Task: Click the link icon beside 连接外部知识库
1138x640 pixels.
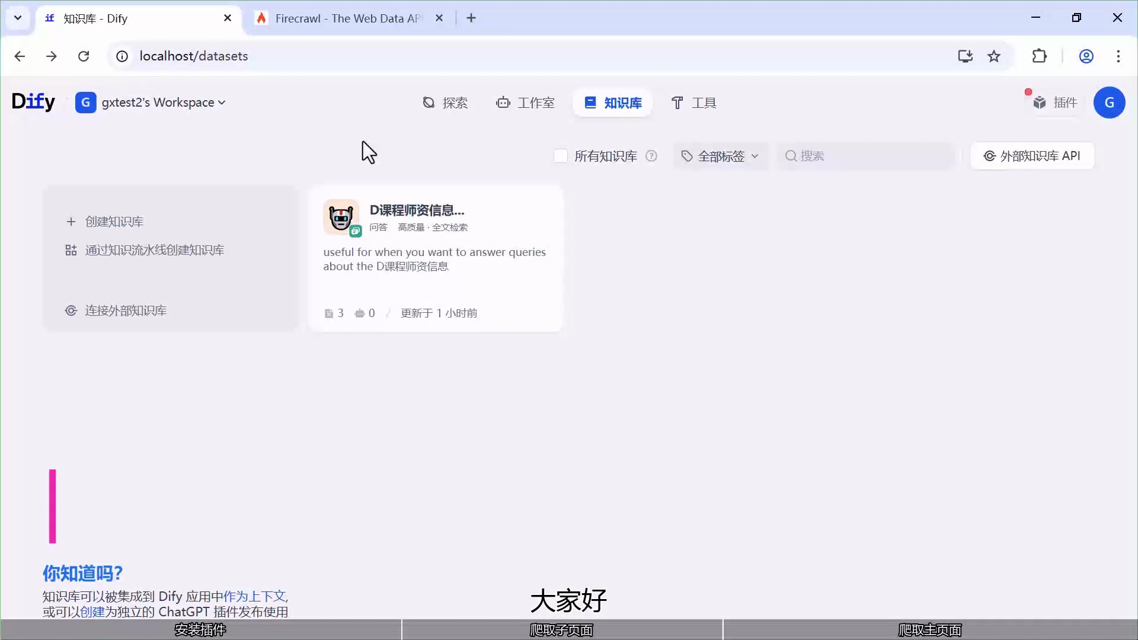Action: tap(71, 311)
